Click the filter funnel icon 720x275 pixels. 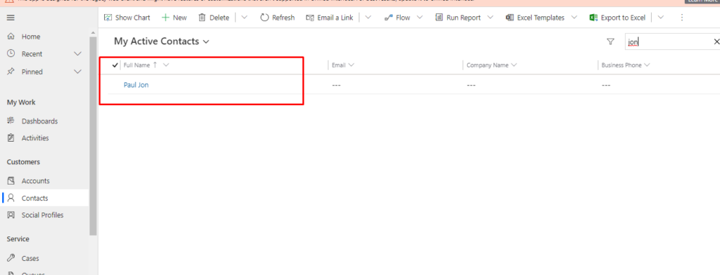pyautogui.click(x=610, y=41)
